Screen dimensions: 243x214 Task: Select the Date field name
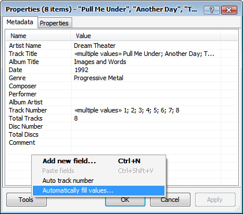click(16, 70)
